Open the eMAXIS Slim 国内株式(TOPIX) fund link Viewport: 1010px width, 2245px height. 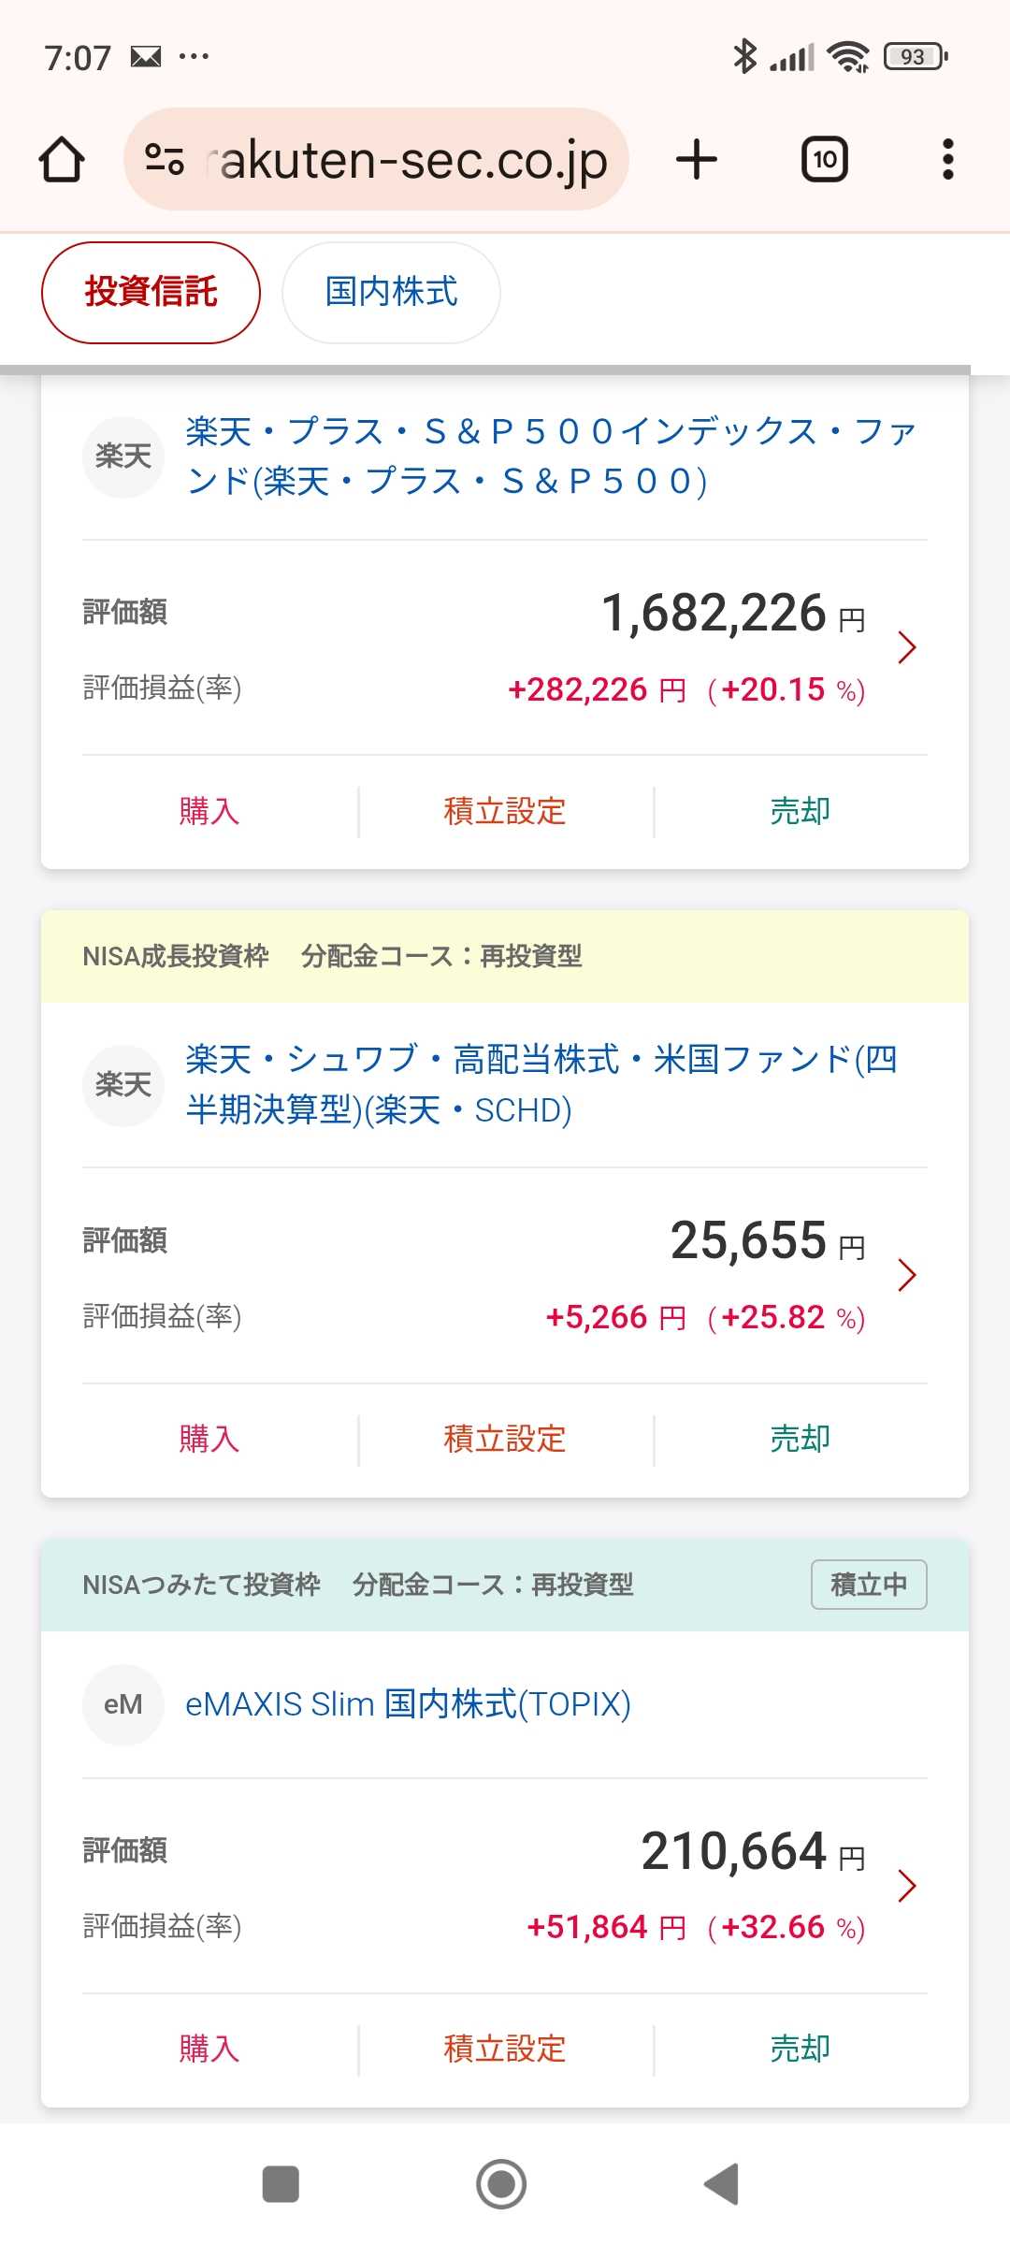tap(408, 1704)
